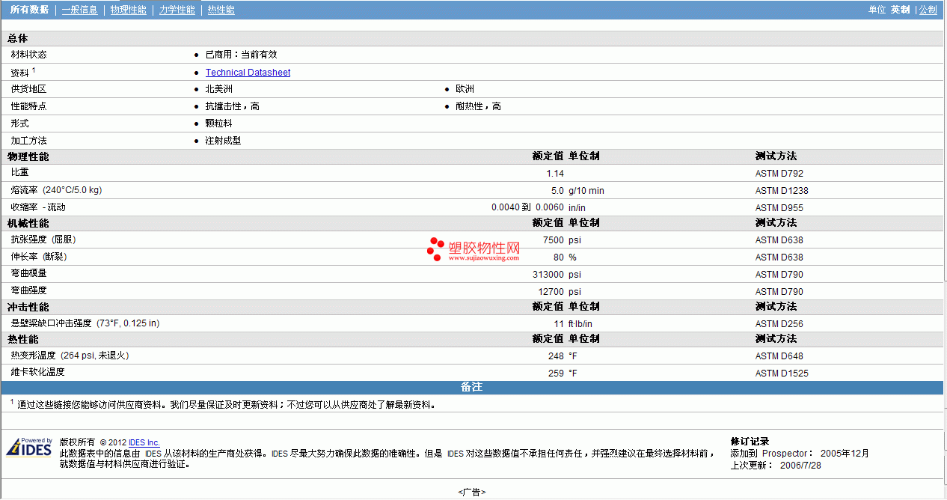Go to the 力学性能 tab
947x500 pixels.
tap(177, 10)
